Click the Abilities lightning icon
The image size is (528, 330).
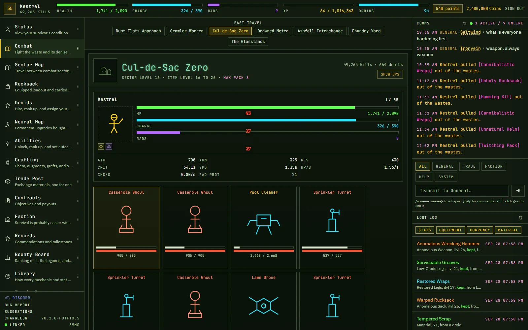(x=8, y=144)
